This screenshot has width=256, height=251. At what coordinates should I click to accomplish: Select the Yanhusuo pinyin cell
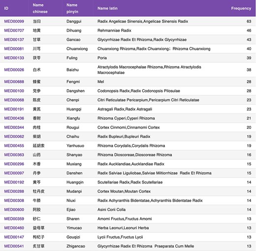point(75,145)
